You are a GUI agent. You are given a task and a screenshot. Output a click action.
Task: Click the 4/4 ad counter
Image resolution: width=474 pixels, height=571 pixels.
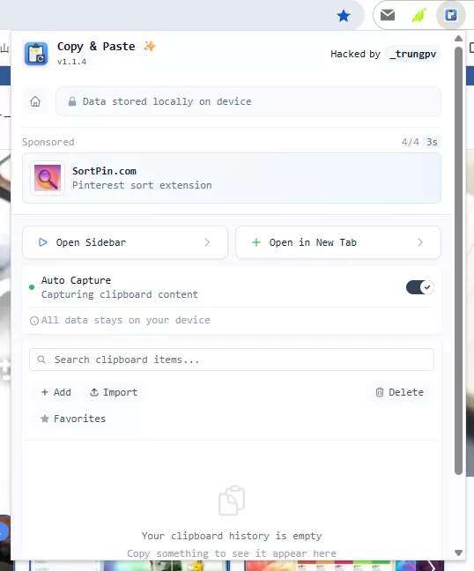coord(411,142)
